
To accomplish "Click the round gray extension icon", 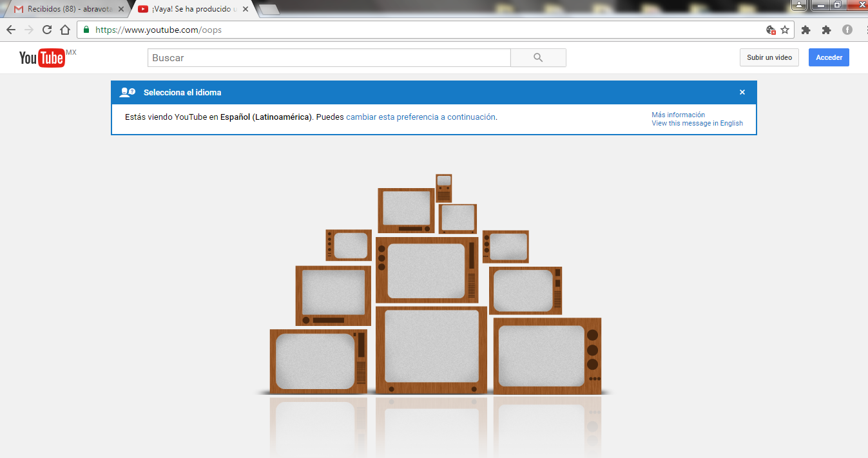I will pos(847,30).
